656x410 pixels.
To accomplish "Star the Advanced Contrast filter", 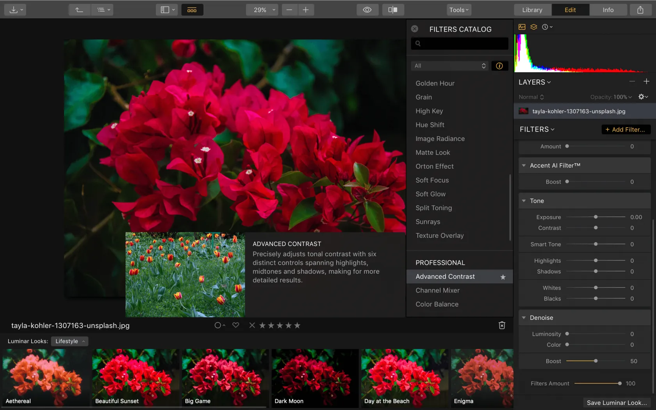I will [x=502, y=277].
